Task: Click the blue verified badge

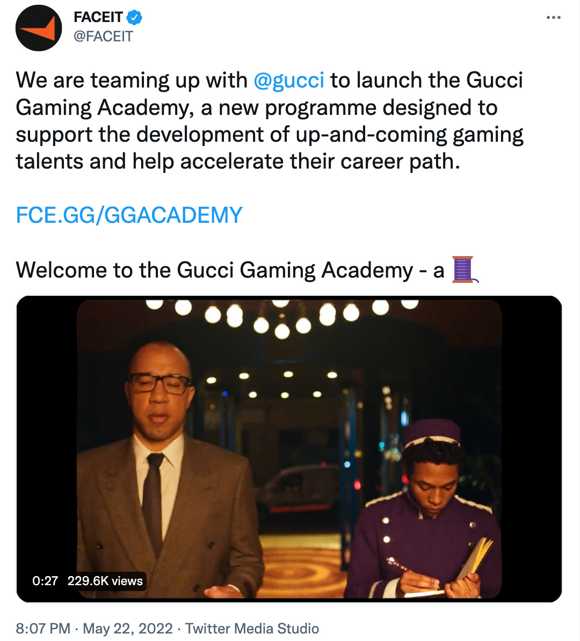Action: point(134,18)
